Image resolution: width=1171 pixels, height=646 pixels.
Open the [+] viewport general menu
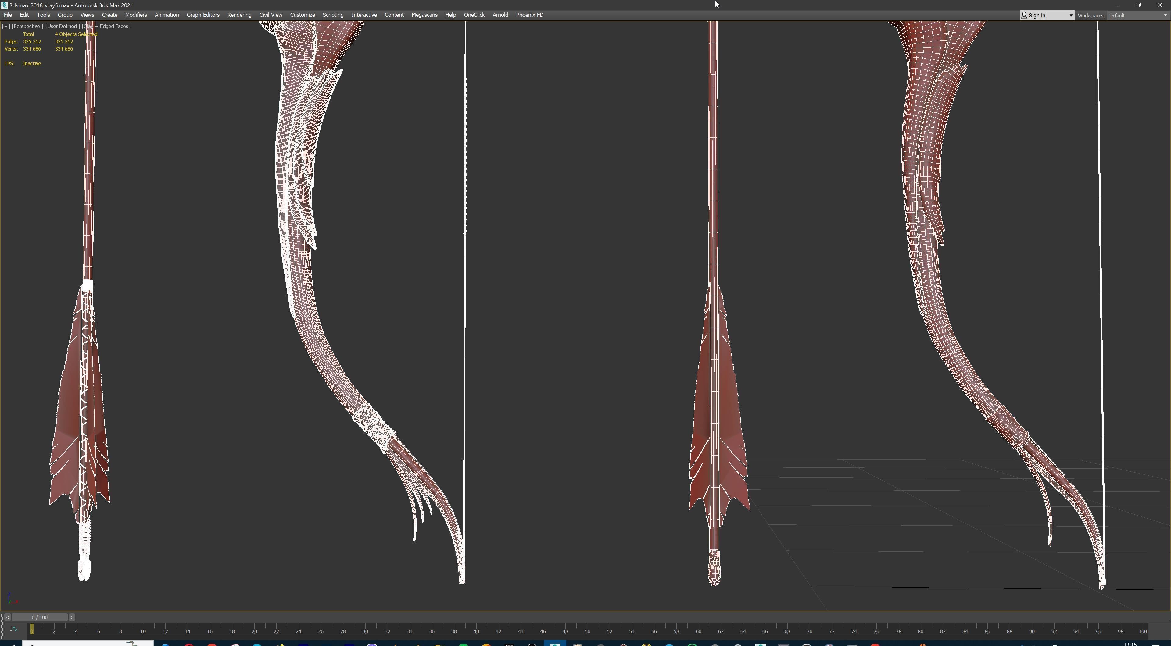(6, 26)
